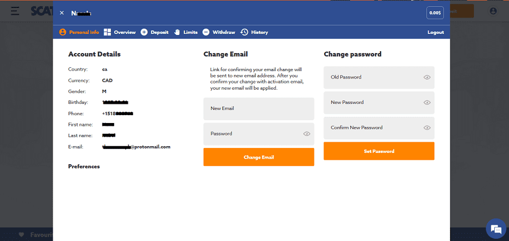Click the Deposit plus icon
This screenshot has width=509, height=241.
tap(144, 32)
